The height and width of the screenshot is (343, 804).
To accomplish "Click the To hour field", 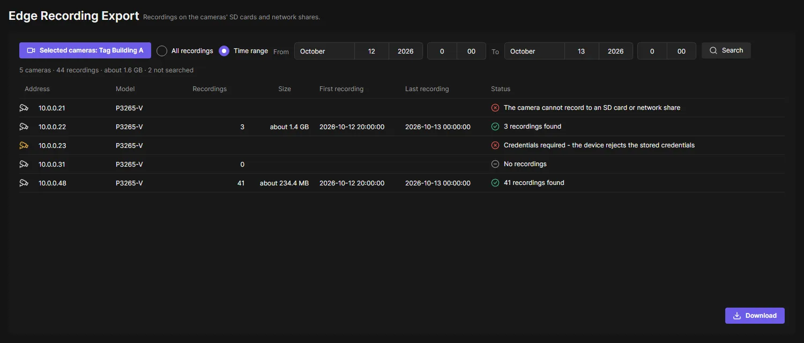I will [652, 51].
